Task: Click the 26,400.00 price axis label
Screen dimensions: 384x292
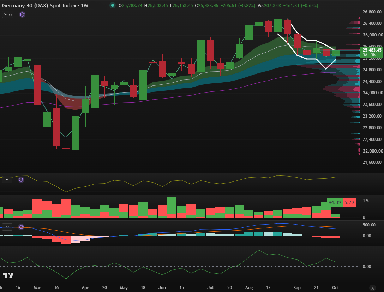Action: pyautogui.click(x=372, y=23)
